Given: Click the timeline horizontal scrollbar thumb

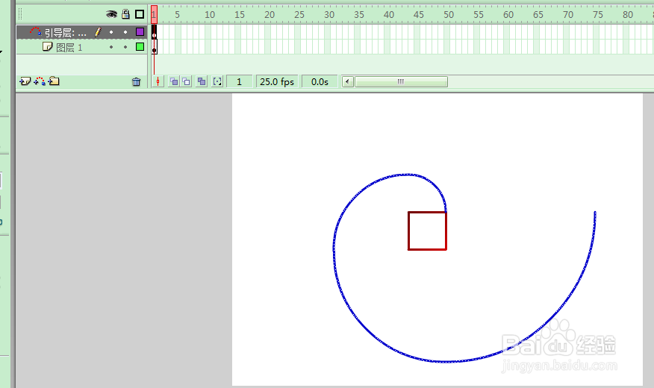Looking at the screenshot, I should coord(401,81).
